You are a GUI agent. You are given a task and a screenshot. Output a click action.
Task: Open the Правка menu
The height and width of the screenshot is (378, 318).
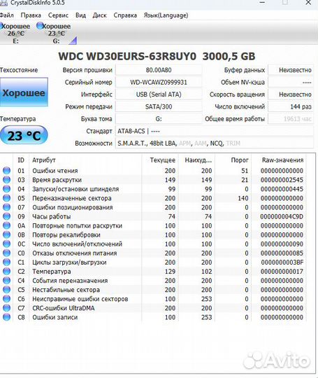pos(31,15)
